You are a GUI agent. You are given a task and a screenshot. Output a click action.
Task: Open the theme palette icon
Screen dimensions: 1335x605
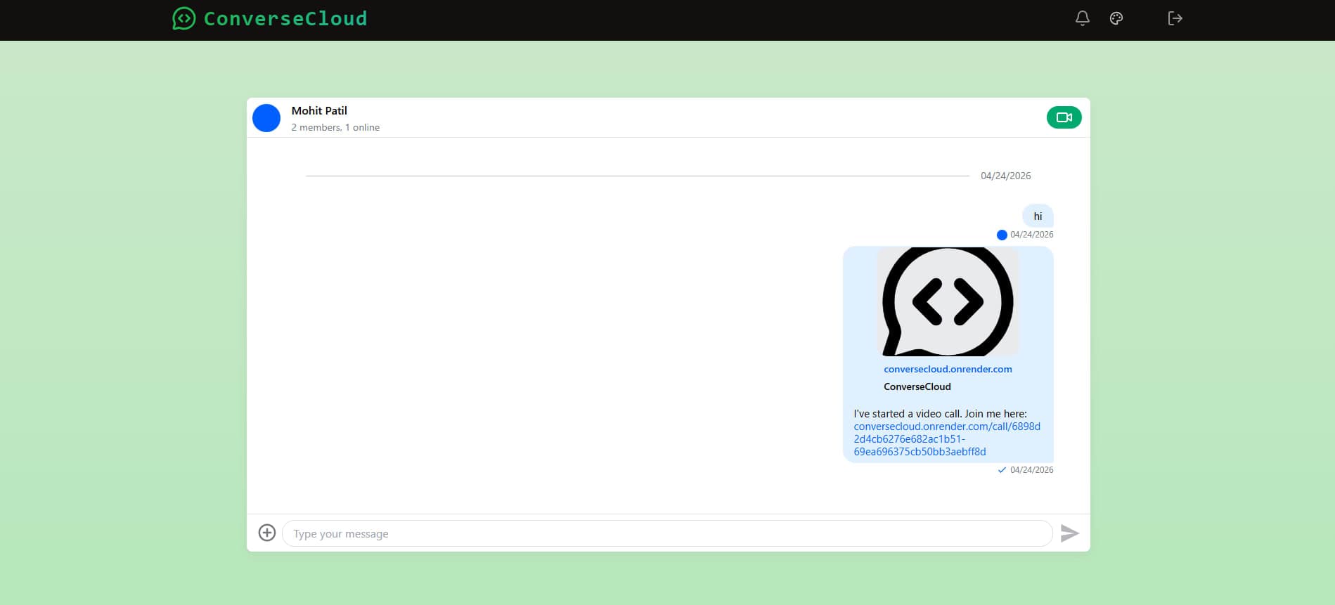pyautogui.click(x=1116, y=18)
